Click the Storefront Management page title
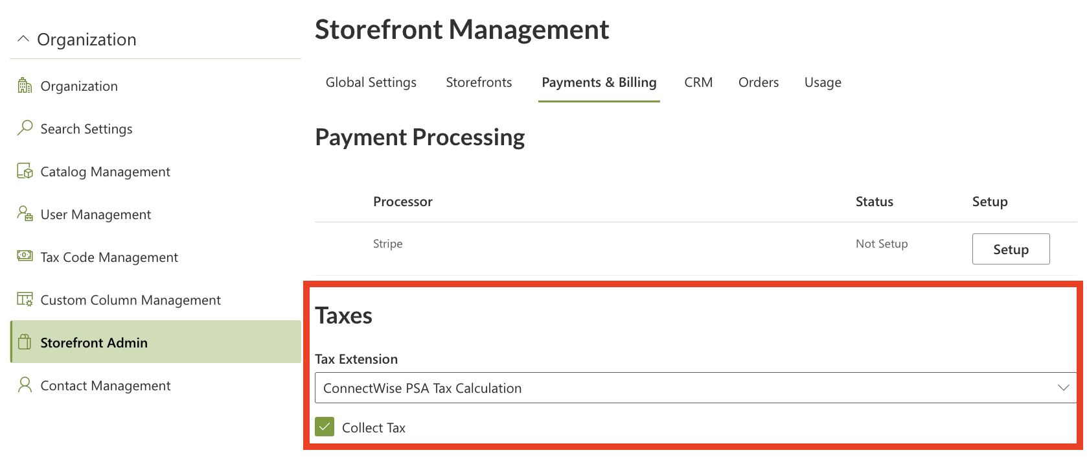 462,30
